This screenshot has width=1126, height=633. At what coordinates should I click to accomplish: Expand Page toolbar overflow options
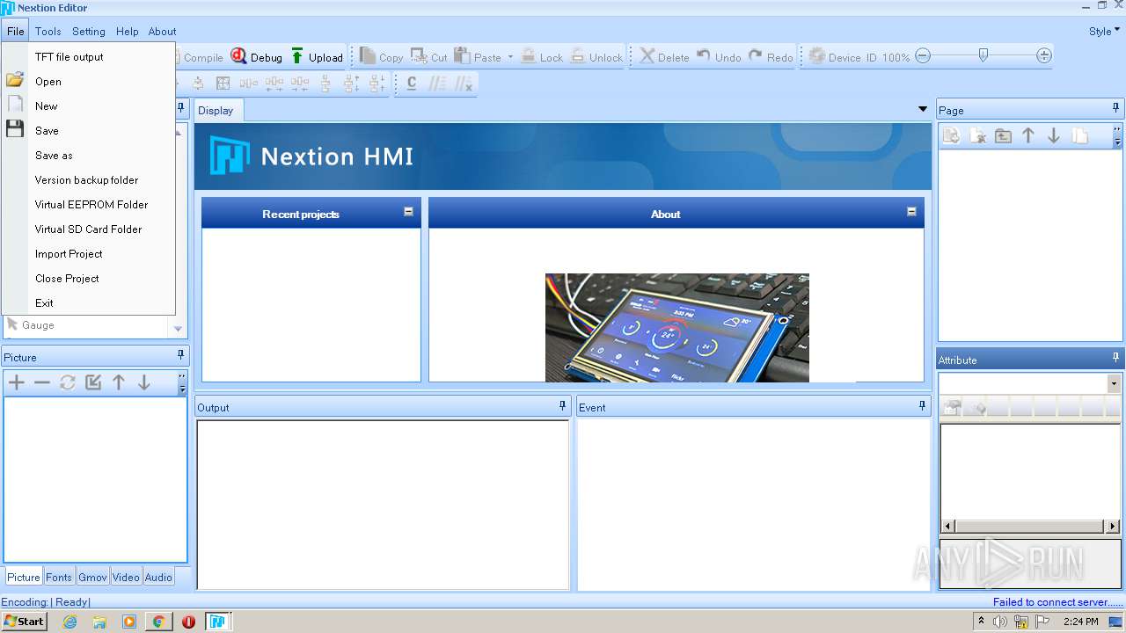[x=1117, y=135]
